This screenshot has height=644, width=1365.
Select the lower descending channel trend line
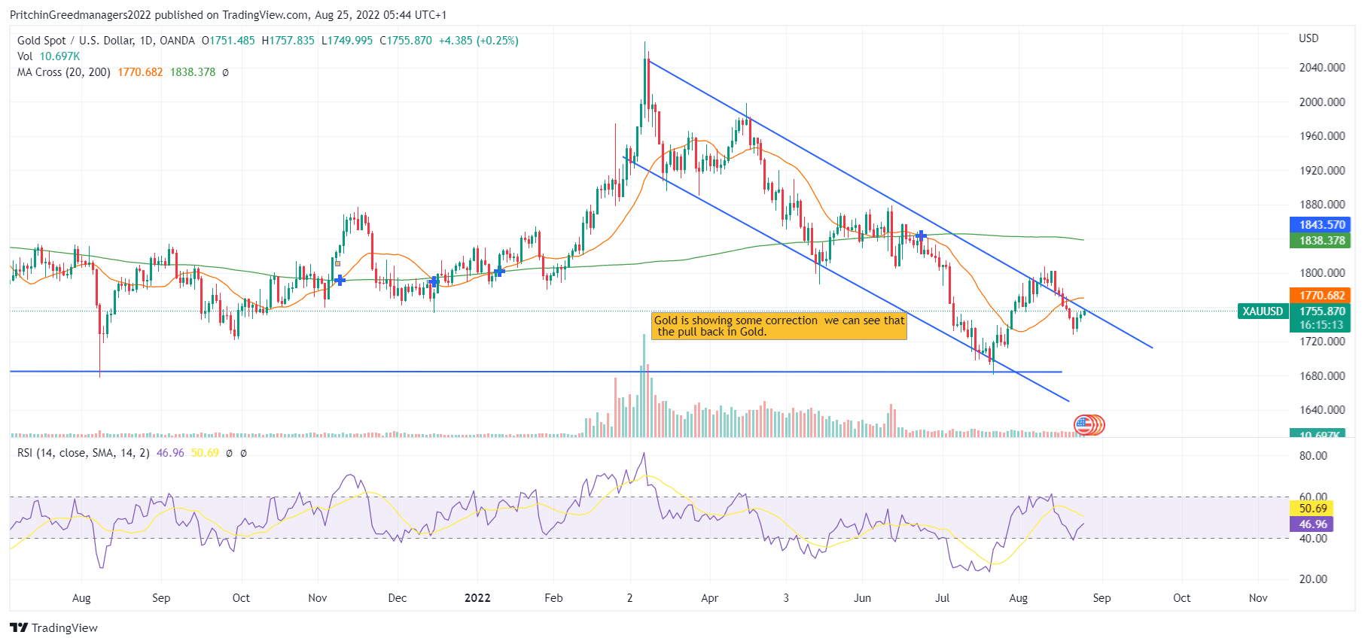click(x=846, y=279)
